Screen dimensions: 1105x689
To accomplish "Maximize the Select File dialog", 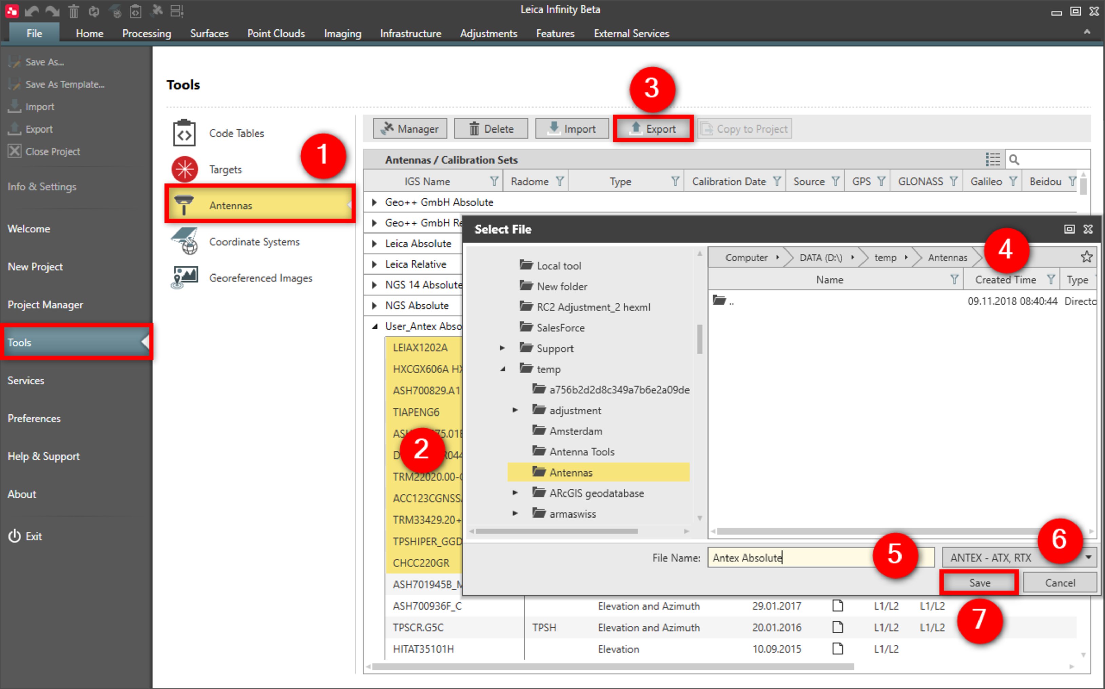I will [1069, 229].
